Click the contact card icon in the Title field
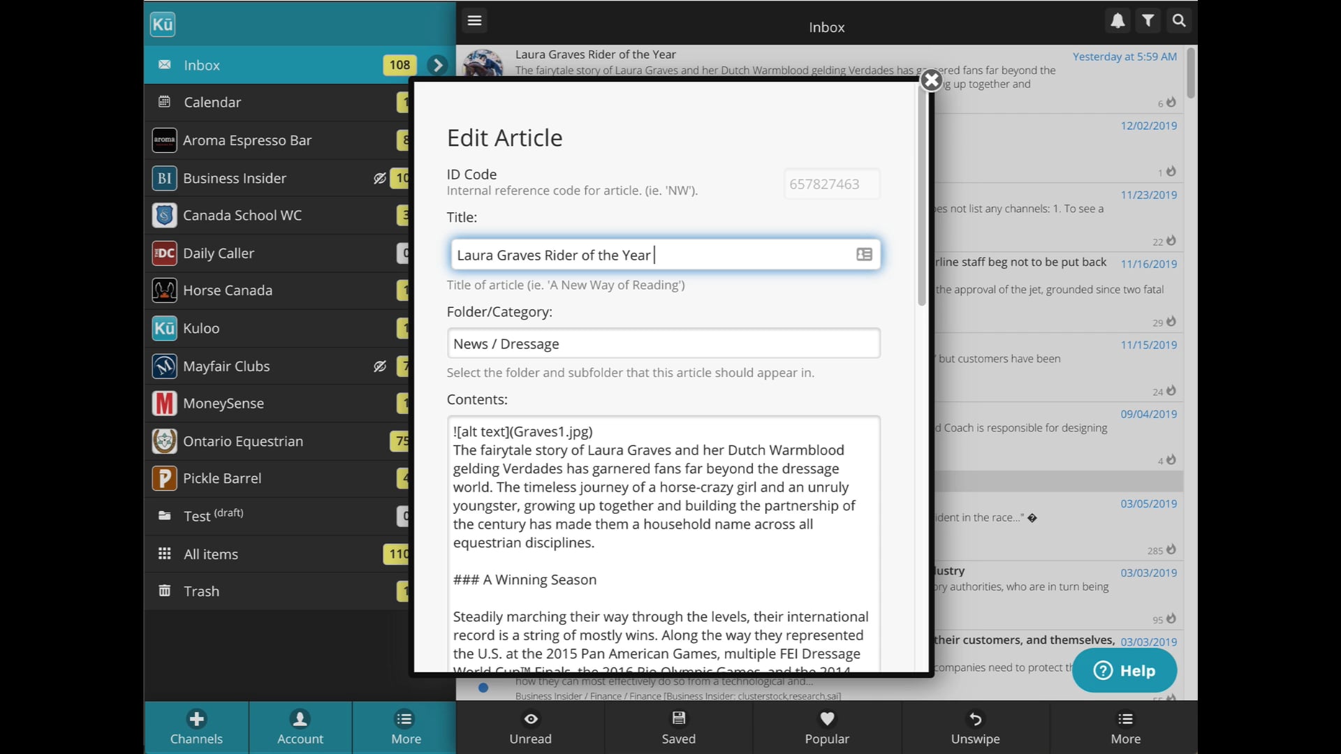 click(864, 255)
